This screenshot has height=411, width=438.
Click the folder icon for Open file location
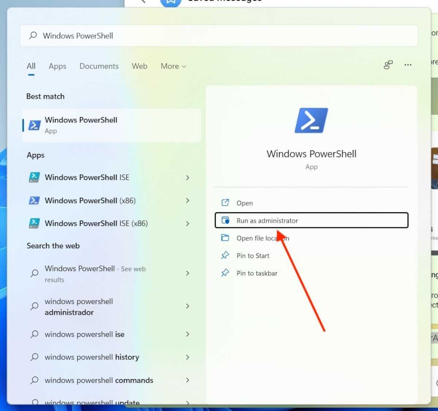coord(225,238)
